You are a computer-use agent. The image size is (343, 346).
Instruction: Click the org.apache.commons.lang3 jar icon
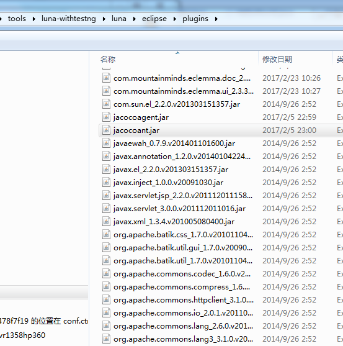pyautogui.click(x=106, y=339)
